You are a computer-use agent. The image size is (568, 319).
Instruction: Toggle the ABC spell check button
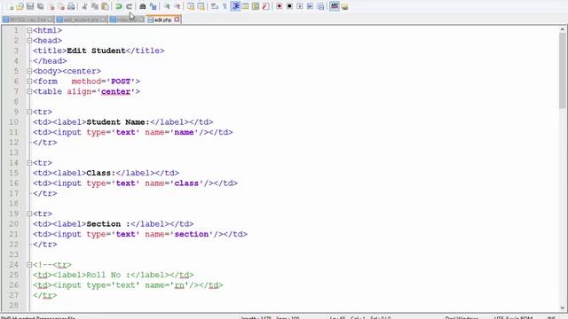tap(334, 6)
